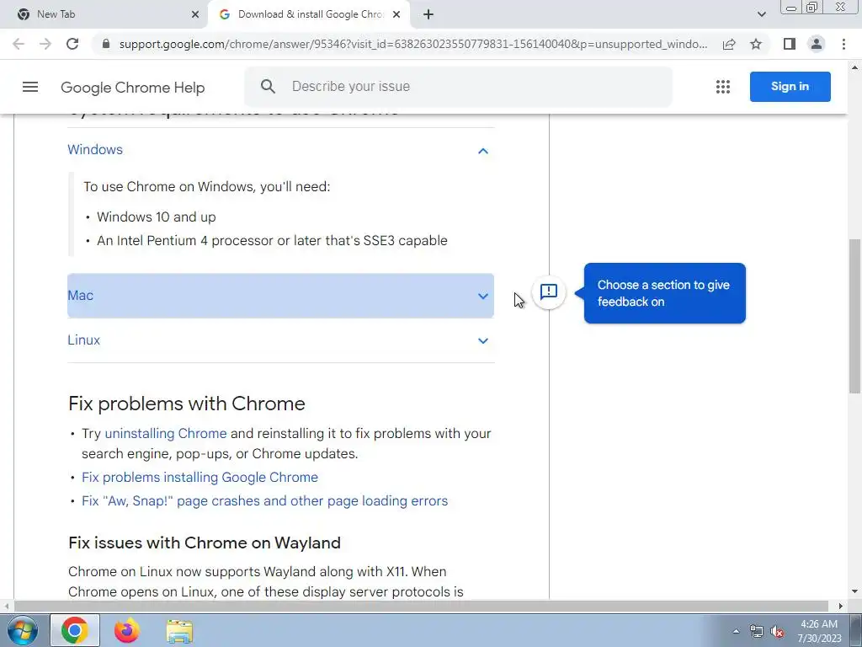The width and height of the screenshot is (862, 647).
Task: Open the browser side panel
Action: click(790, 44)
